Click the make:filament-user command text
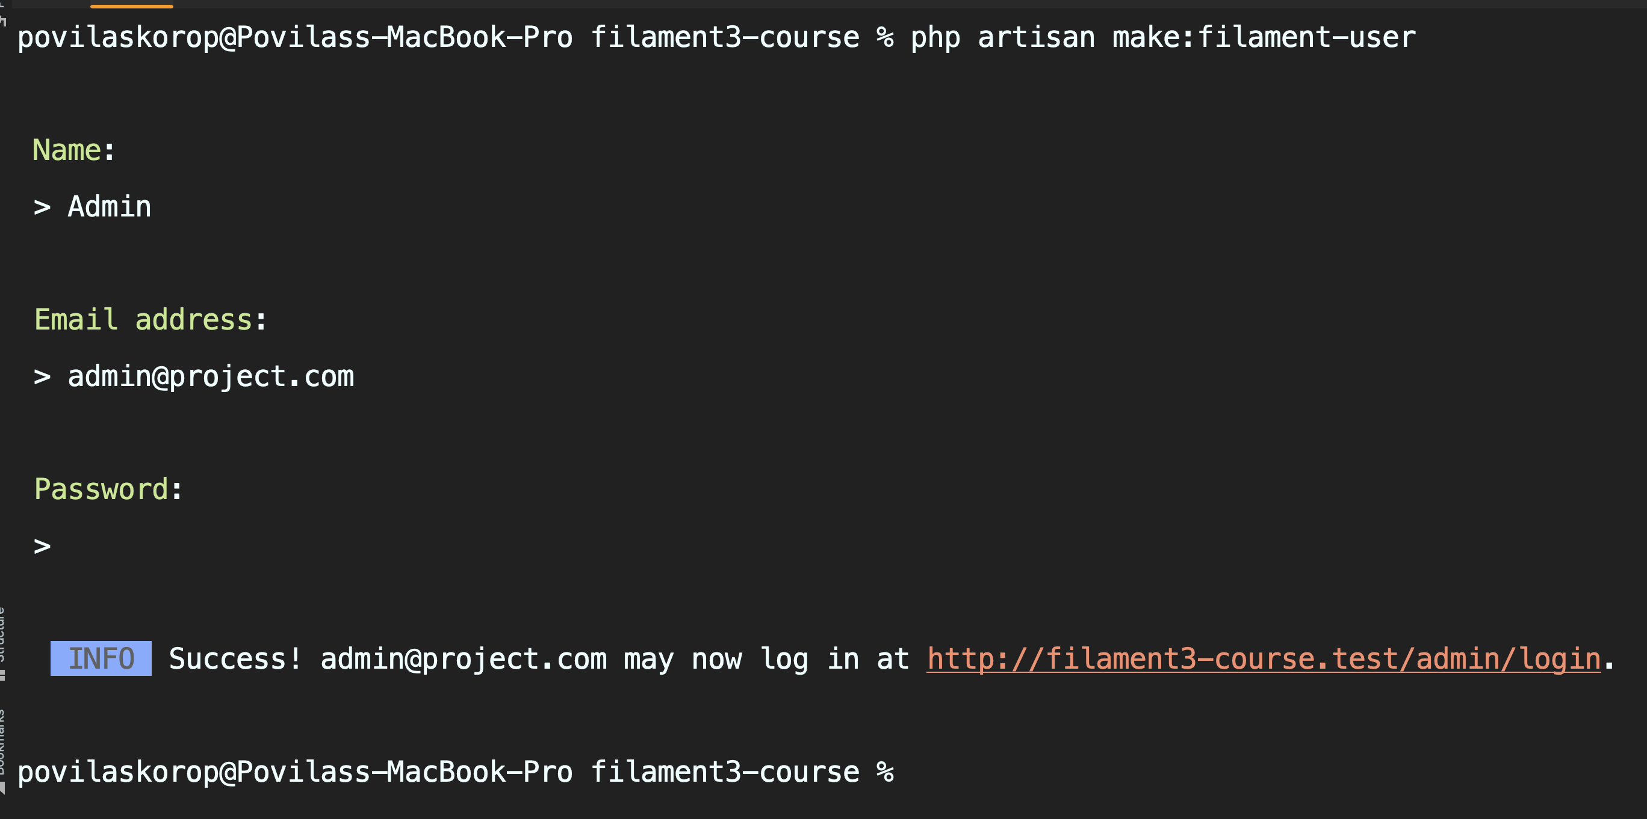Viewport: 1647px width, 819px height. click(x=1264, y=37)
